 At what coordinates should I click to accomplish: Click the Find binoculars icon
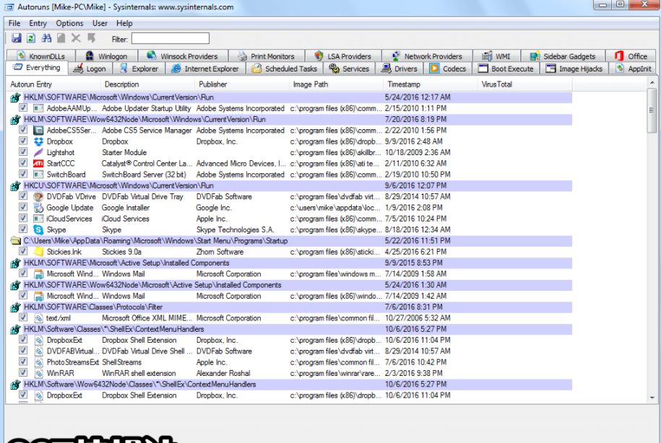tap(47, 38)
